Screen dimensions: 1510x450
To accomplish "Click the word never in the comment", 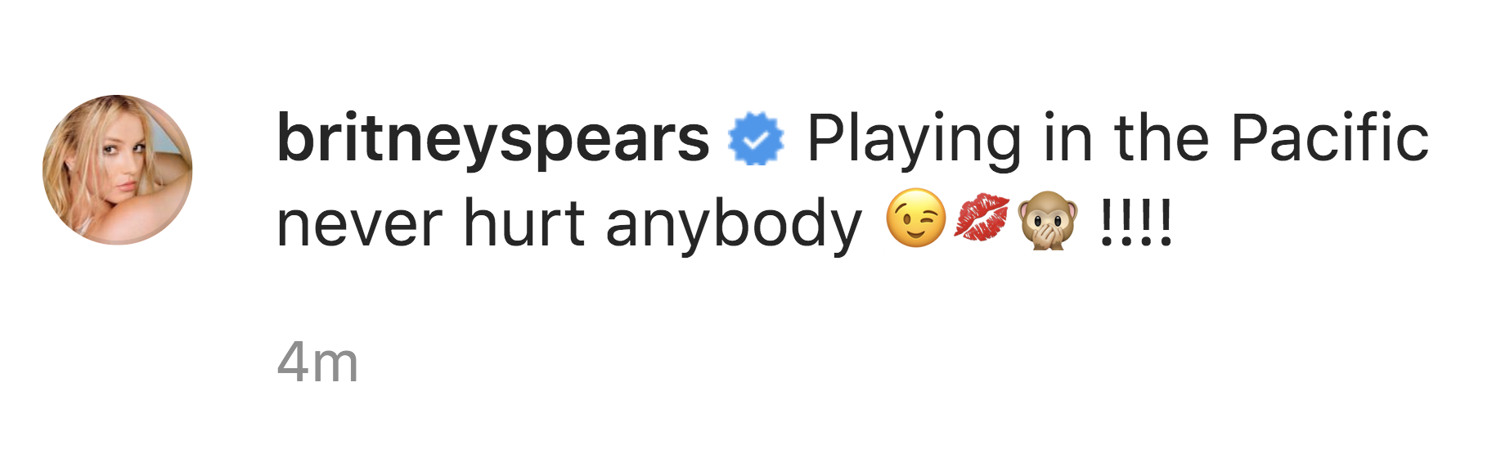I will 361,224.
